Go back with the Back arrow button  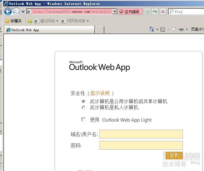(x=8, y=12)
